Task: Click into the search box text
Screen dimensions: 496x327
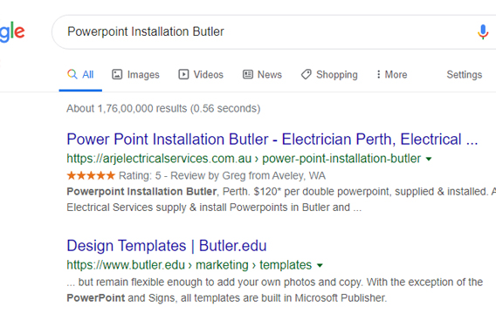Action: (146, 32)
